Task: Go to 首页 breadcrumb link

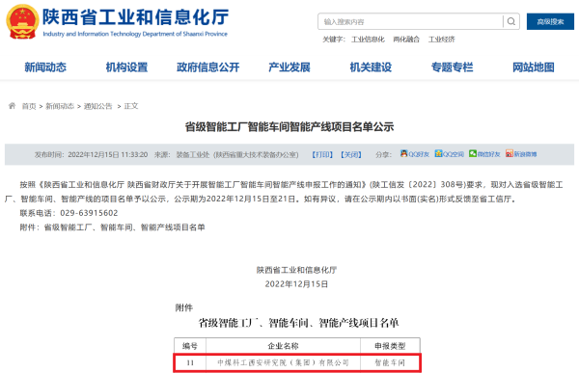Action: coord(29,106)
